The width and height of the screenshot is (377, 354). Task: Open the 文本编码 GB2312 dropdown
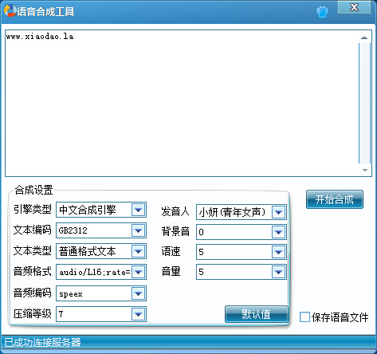tap(138, 230)
